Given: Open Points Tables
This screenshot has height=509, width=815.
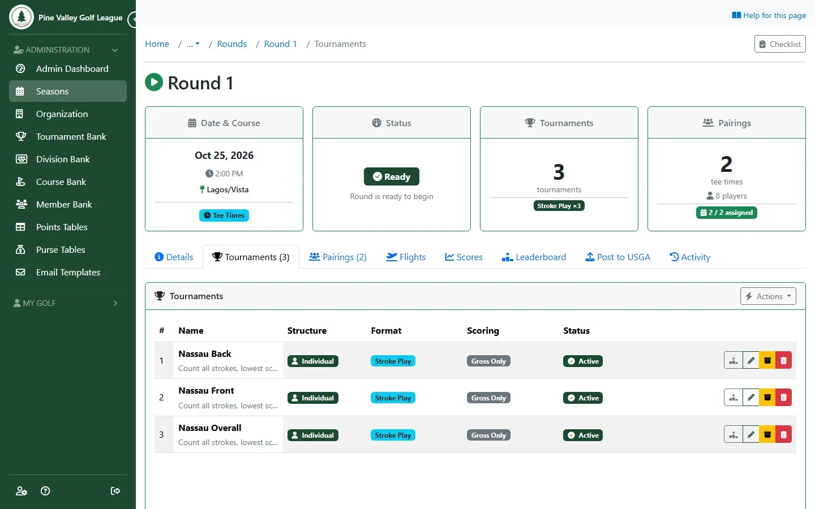Looking at the screenshot, I should click(68, 227).
